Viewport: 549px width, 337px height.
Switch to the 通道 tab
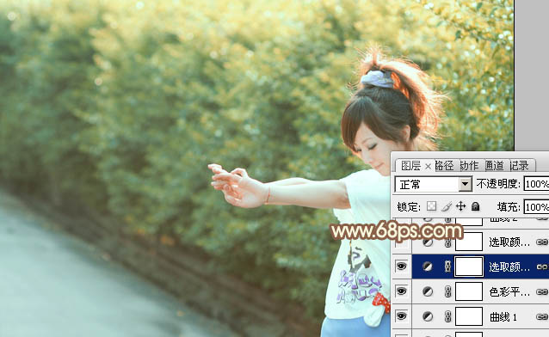494,166
